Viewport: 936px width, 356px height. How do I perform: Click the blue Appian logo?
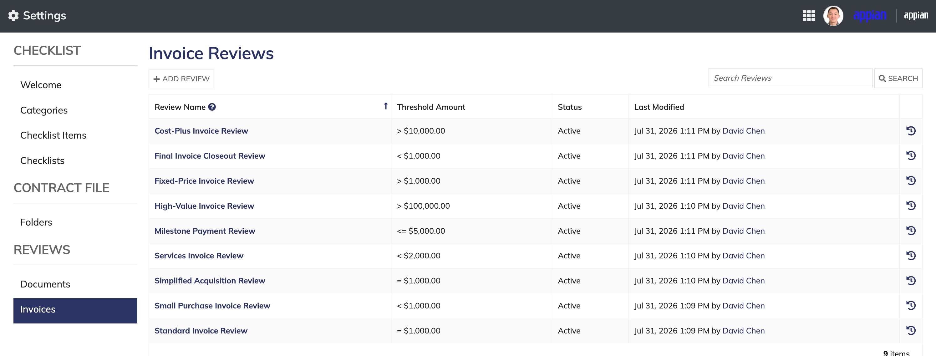870,16
